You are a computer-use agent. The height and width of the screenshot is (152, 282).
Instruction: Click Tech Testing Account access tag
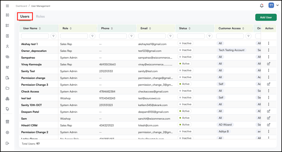[x=231, y=50]
